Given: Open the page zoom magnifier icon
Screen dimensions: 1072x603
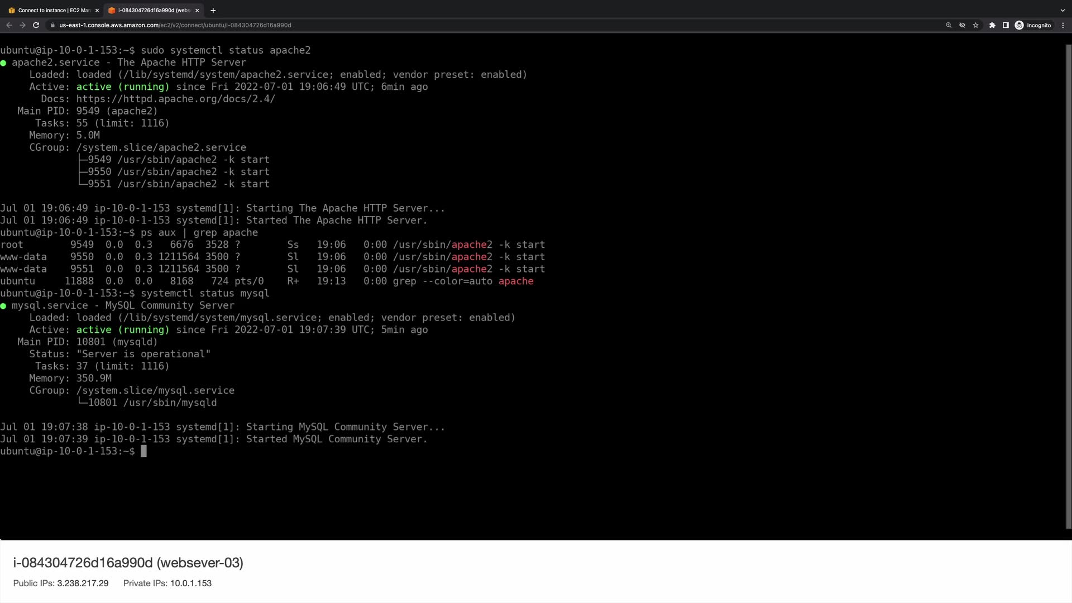Looking at the screenshot, I should 948,25.
